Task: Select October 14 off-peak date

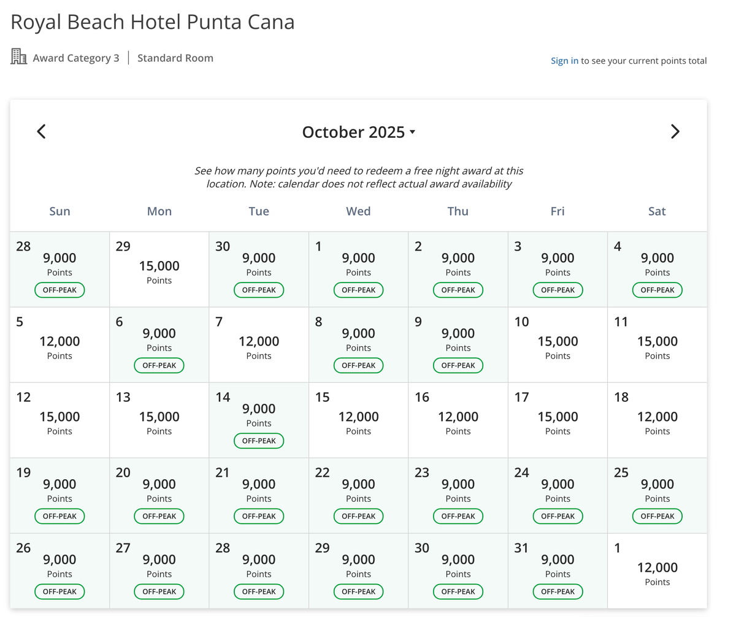Action: pos(259,420)
